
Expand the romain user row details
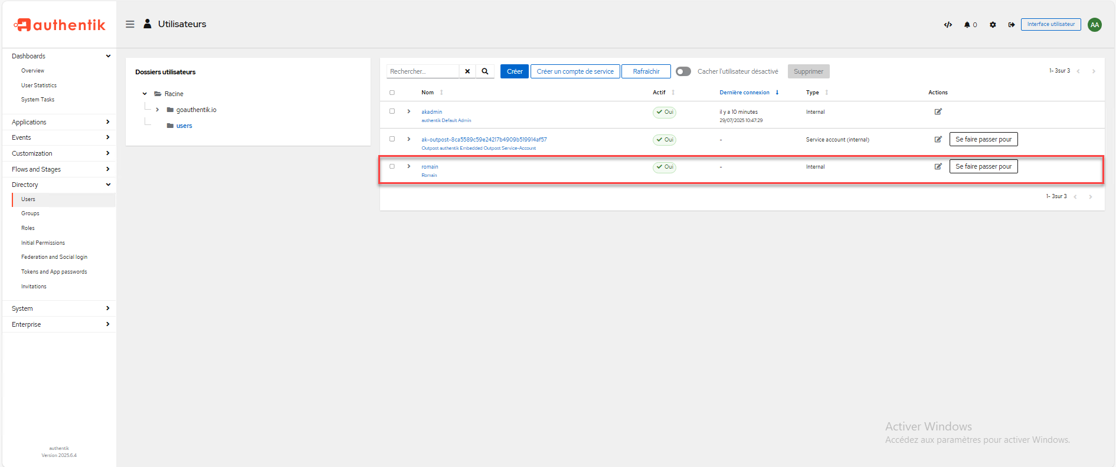tap(408, 166)
